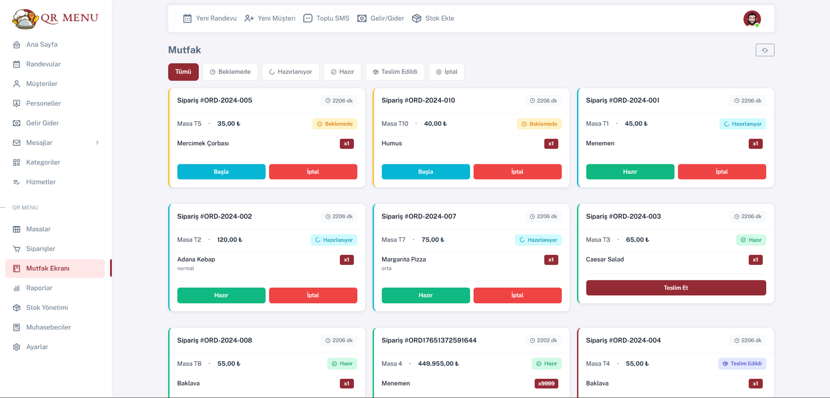Mark order ORD-2024-001 as Hazır

point(630,172)
